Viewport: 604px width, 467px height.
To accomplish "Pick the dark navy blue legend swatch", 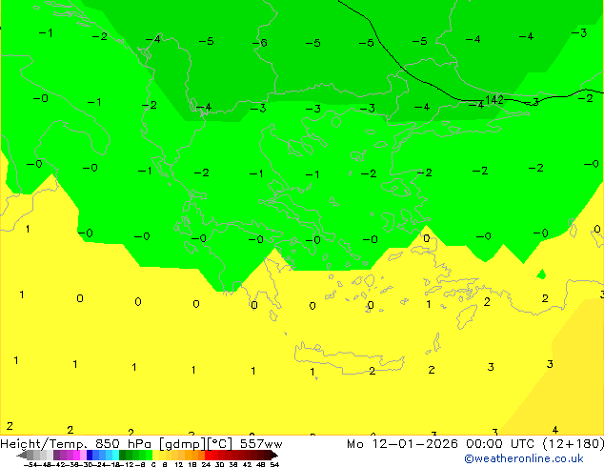I will click(90, 455).
